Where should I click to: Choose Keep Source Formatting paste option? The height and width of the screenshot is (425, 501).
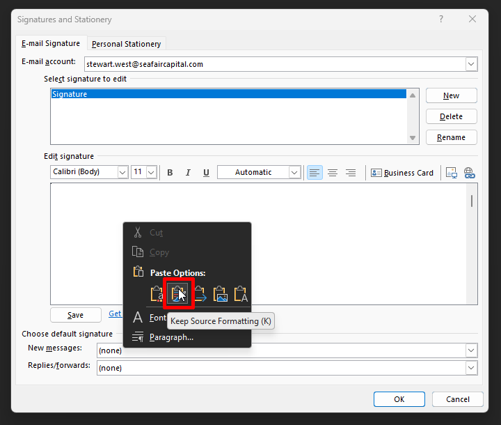click(178, 294)
